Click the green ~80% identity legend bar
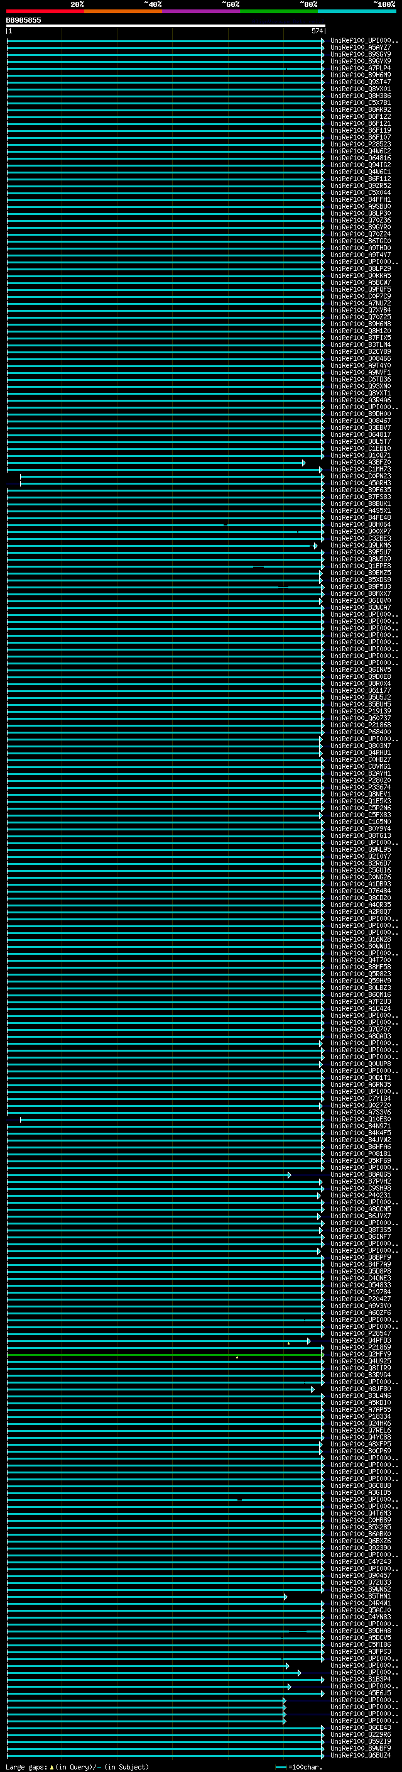The height and width of the screenshot is (1772, 402). [279, 11]
